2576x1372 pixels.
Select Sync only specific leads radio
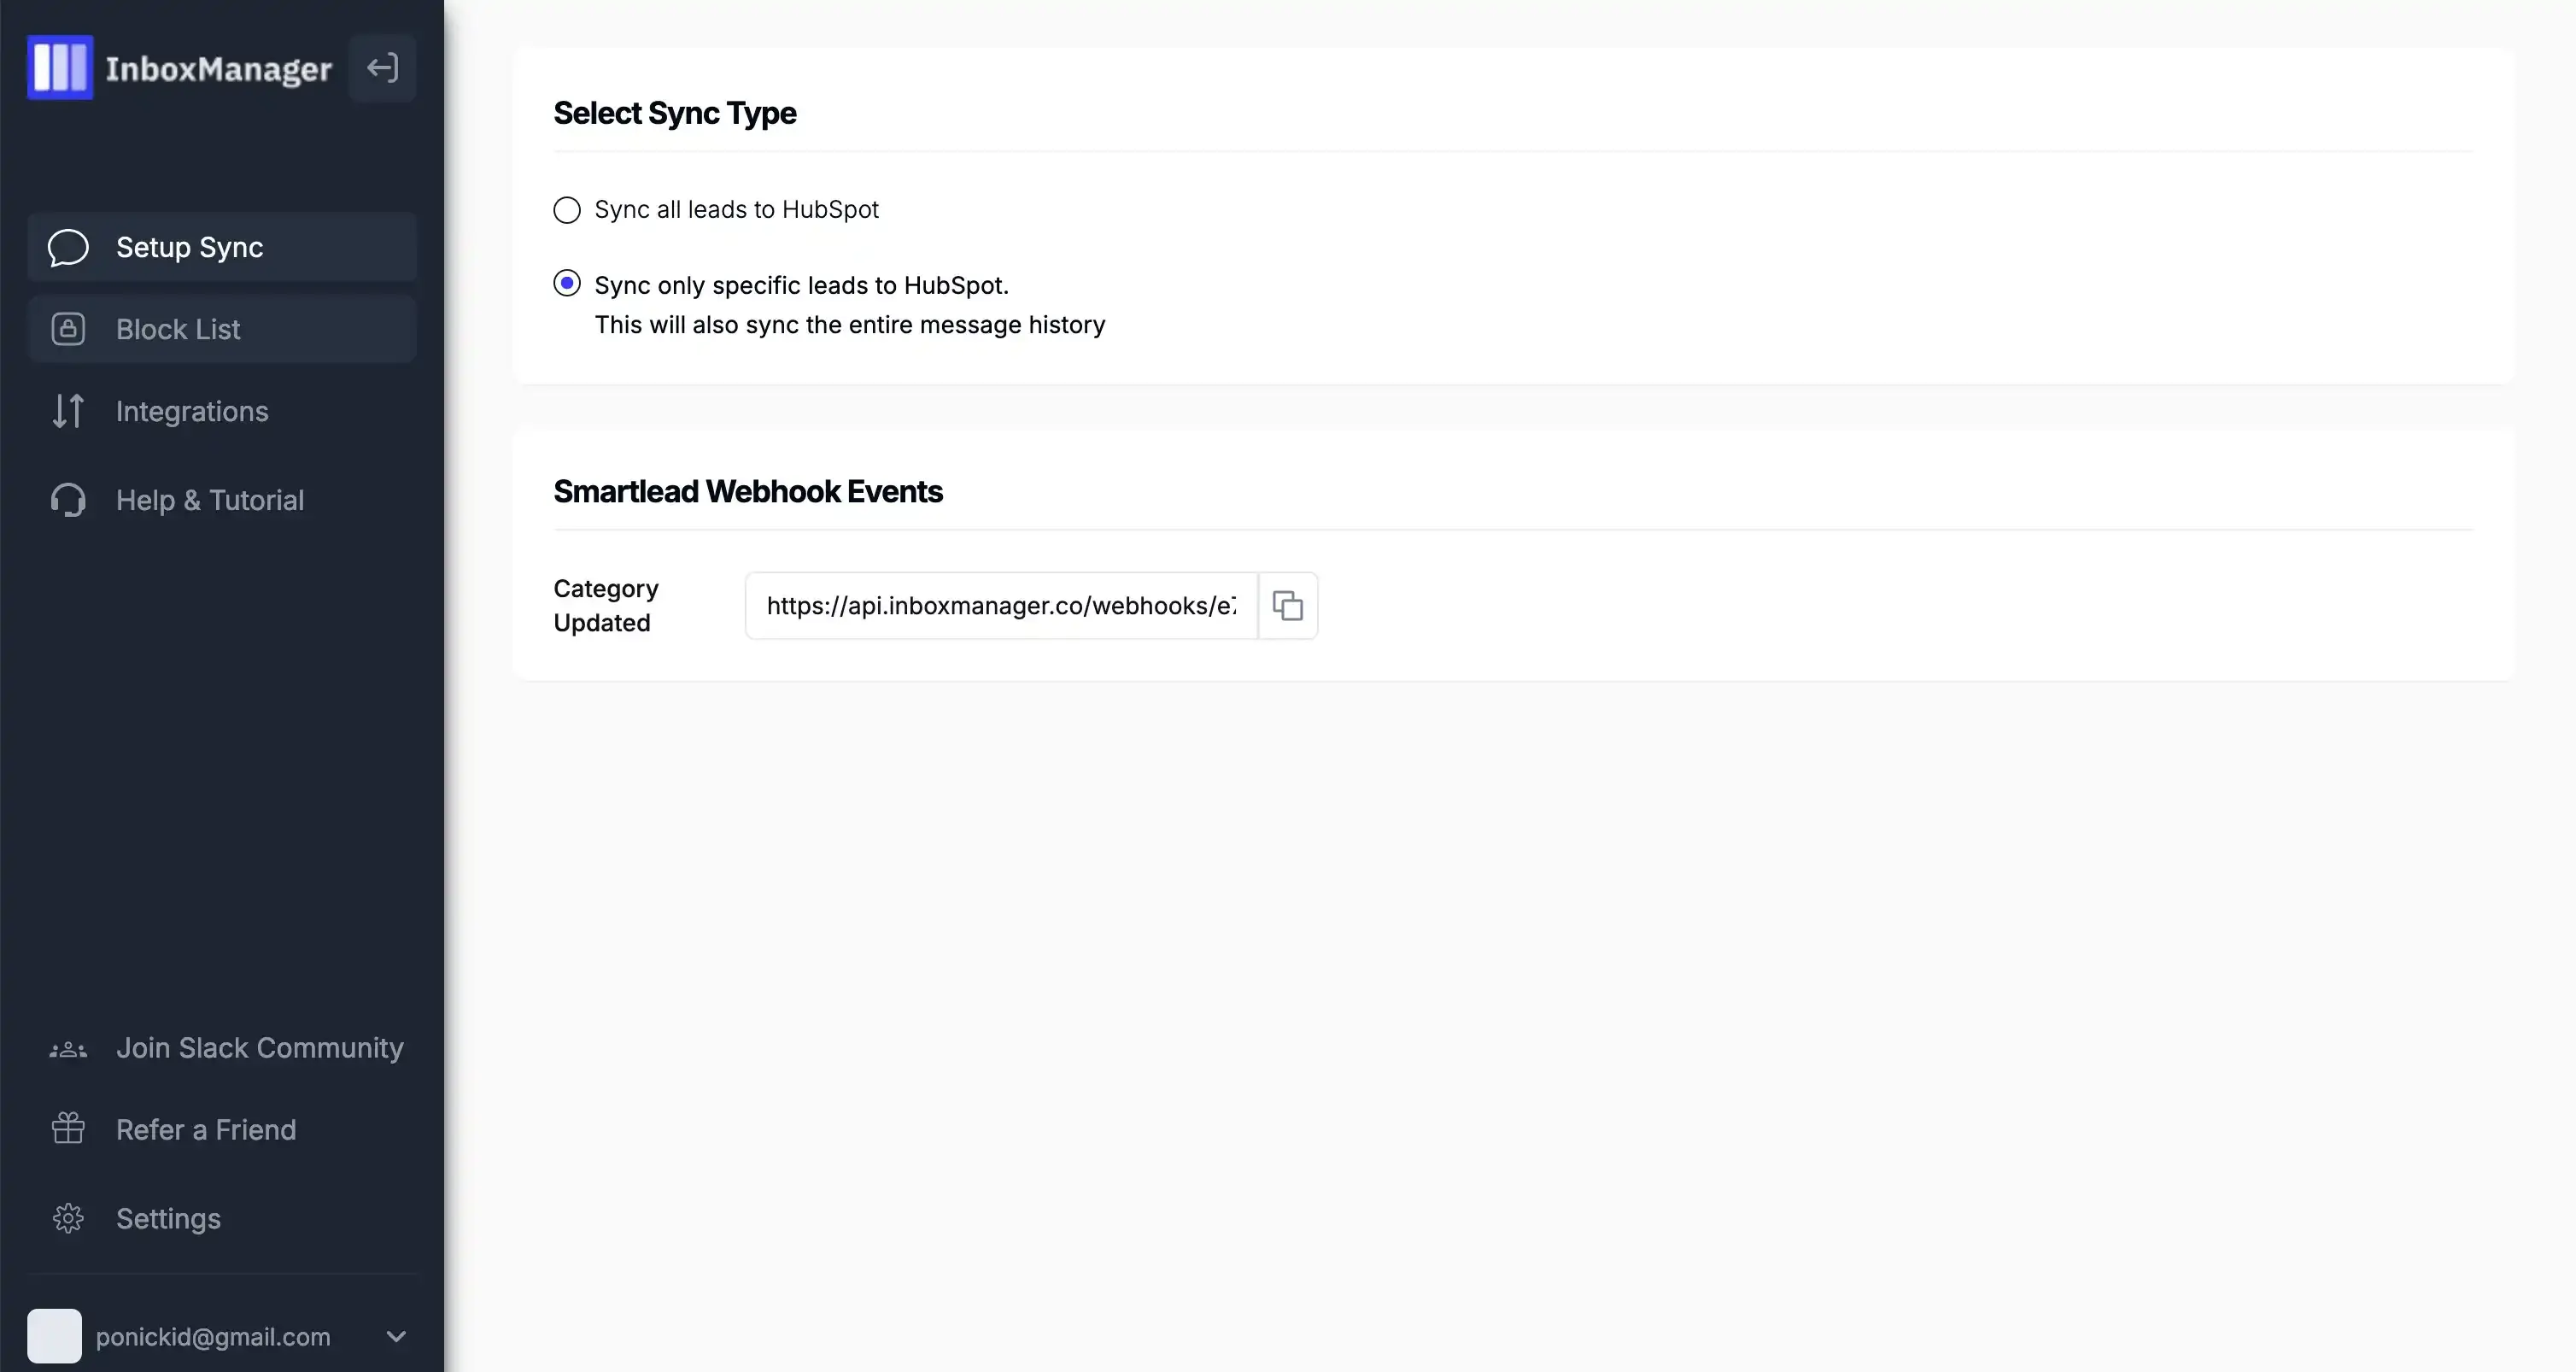coord(567,284)
